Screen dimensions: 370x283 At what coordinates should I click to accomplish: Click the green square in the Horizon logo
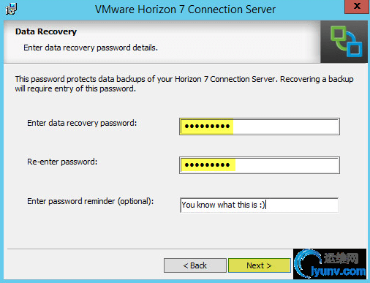(x=339, y=36)
